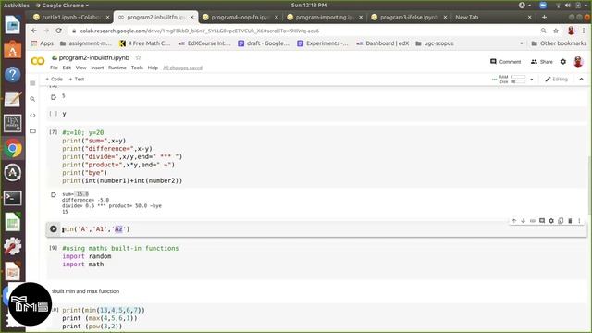Image resolution: width=592 pixels, height=333 pixels.
Task: Delete the cell with trash icon
Action: pyautogui.click(x=570, y=221)
